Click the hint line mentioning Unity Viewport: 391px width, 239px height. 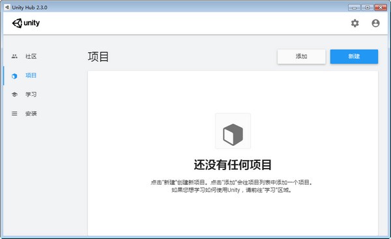231,190
